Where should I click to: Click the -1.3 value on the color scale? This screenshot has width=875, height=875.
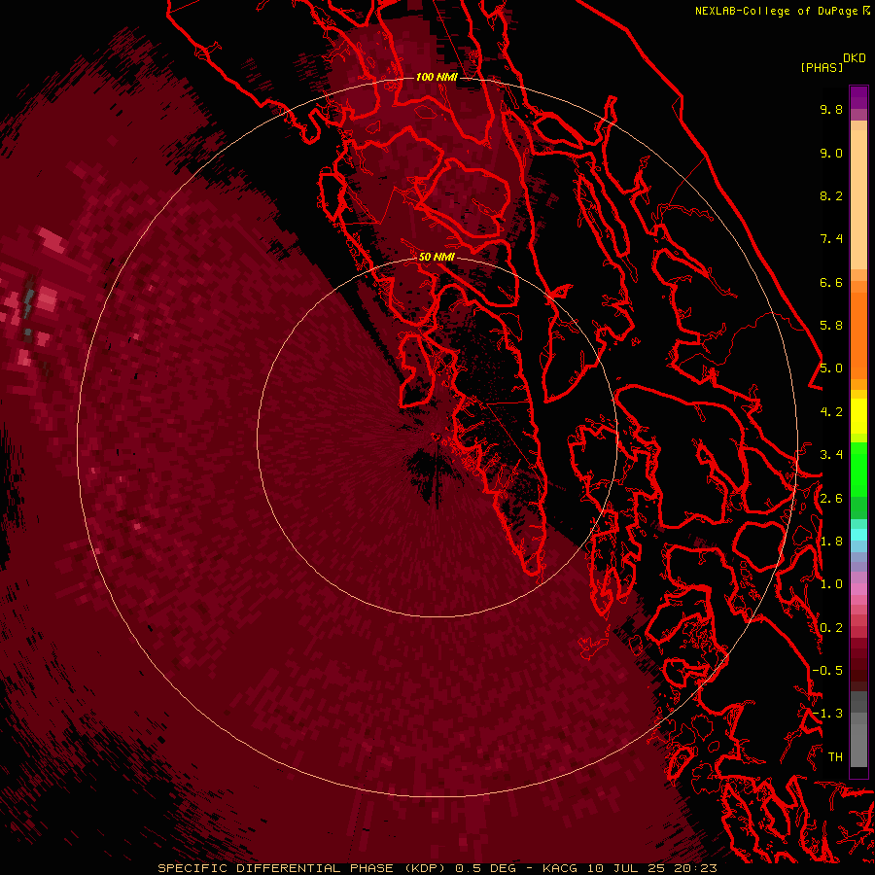(x=827, y=714)
